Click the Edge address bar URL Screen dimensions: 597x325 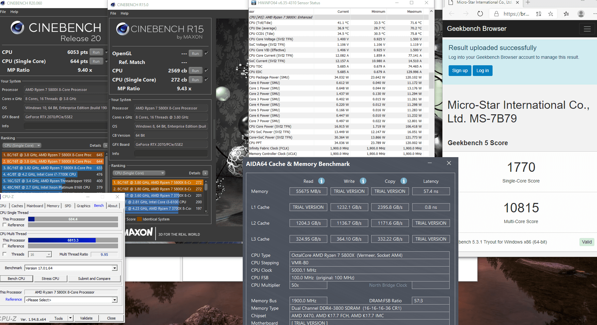pyautogui.click(x=516, y=14)
